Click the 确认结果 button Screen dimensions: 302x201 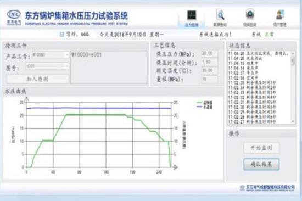[x=261, y=164]
